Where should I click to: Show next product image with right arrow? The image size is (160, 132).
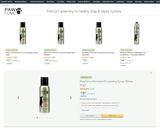pos(71,97)
